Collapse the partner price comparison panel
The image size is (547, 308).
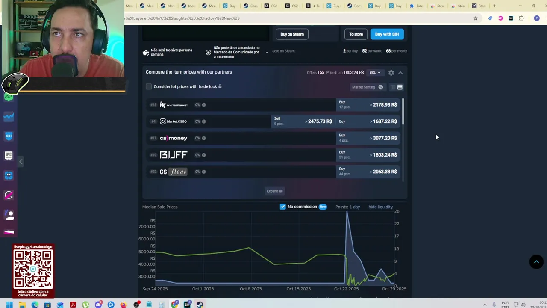tap(400, 73)
